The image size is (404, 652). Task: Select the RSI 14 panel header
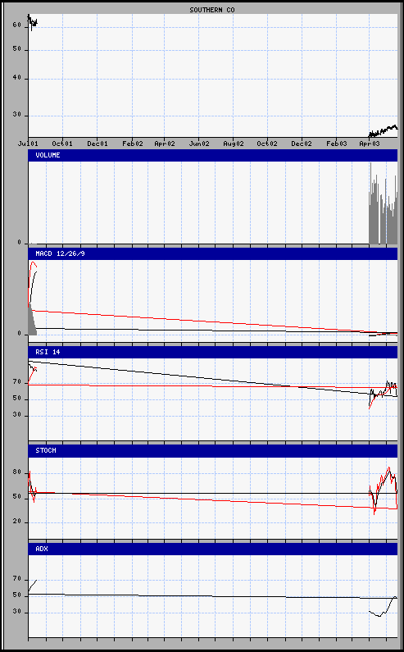pyautogui.click(x=213, y=352)
